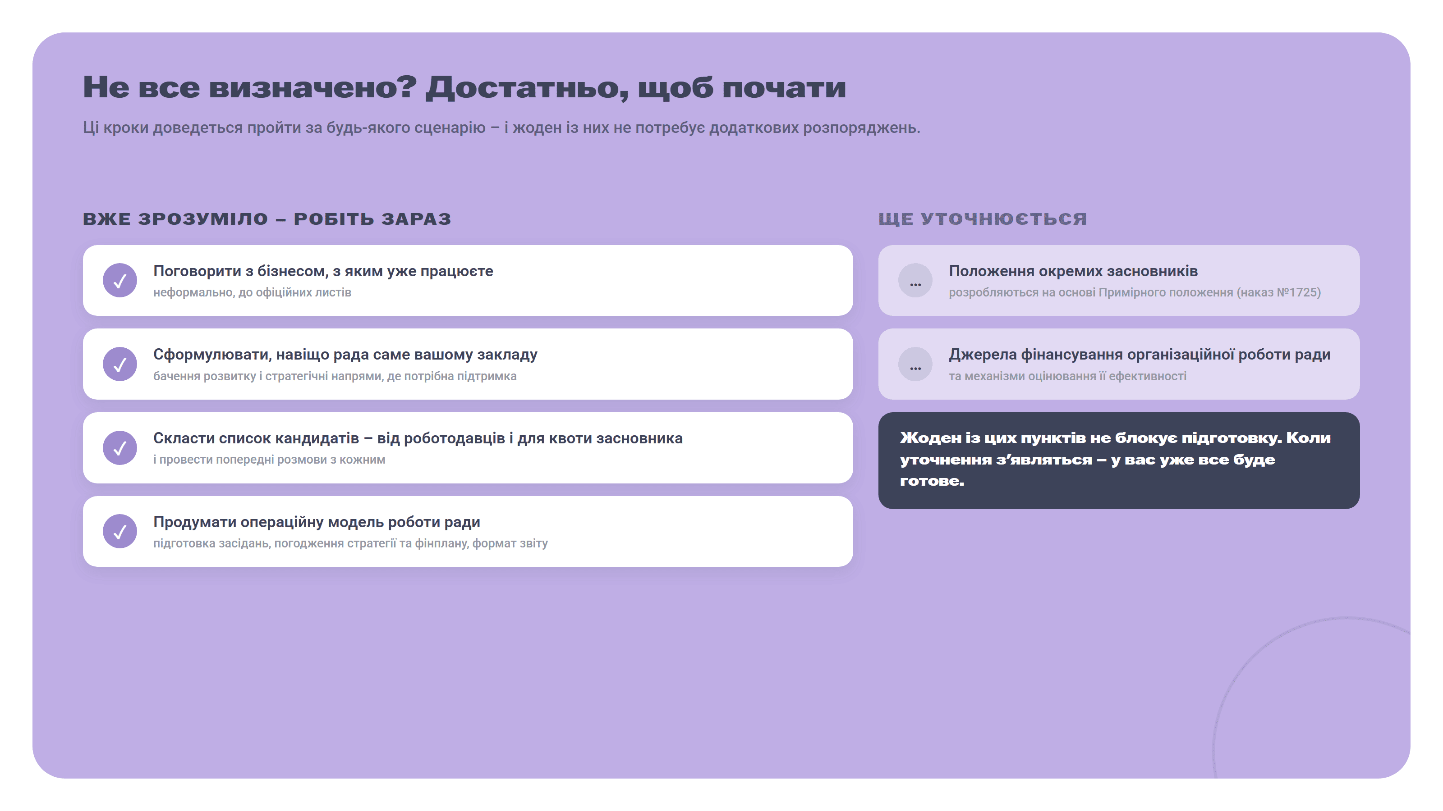Select 'Сформулювати, навіщо рада саме вашому закладу'
This screenshot has height=811, width=1443.
click(x=345, y=354)
